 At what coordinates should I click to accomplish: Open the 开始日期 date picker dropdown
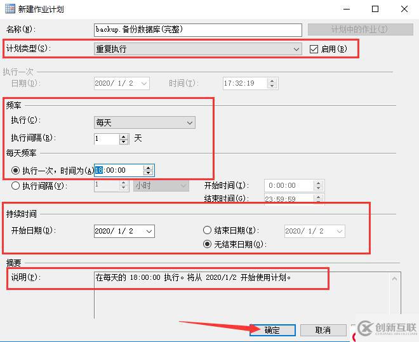pyautogui.click(x=149, y=232)
